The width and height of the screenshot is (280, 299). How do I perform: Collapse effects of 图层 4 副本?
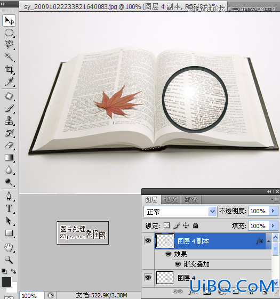268,241
